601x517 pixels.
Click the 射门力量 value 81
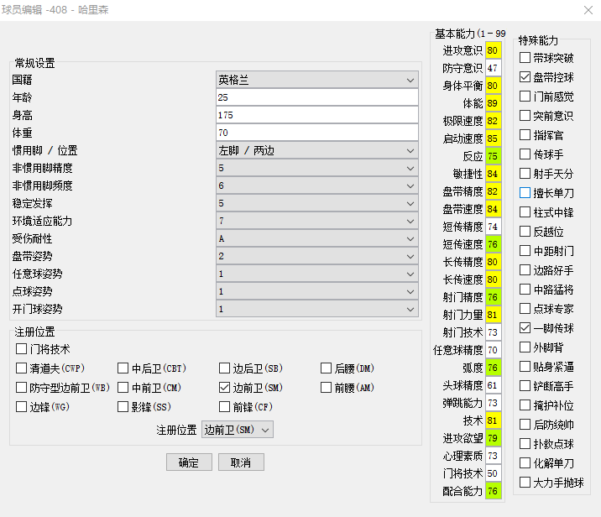pos(494,315)
